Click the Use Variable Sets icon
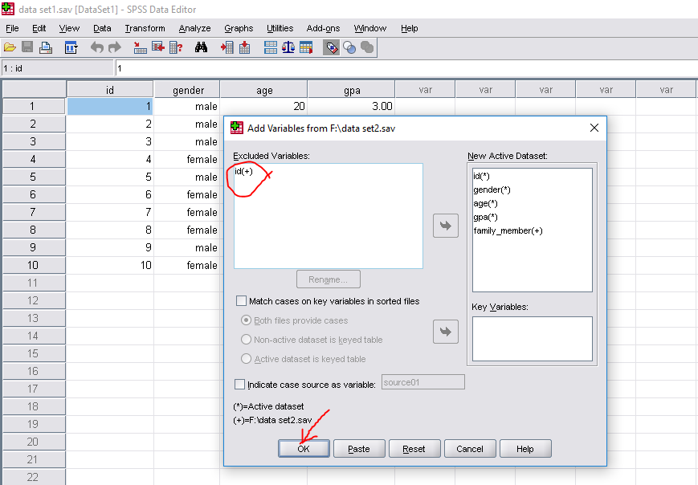The width and height of the screenshot is (698, 485). click(349, 47)
